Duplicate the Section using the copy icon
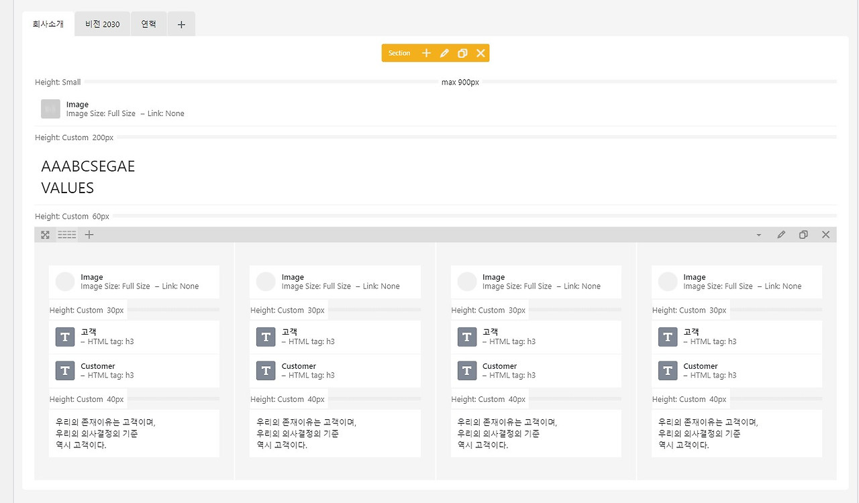Image resolution: width=859 pixels, height=503 pixels. tap(462, 53)
